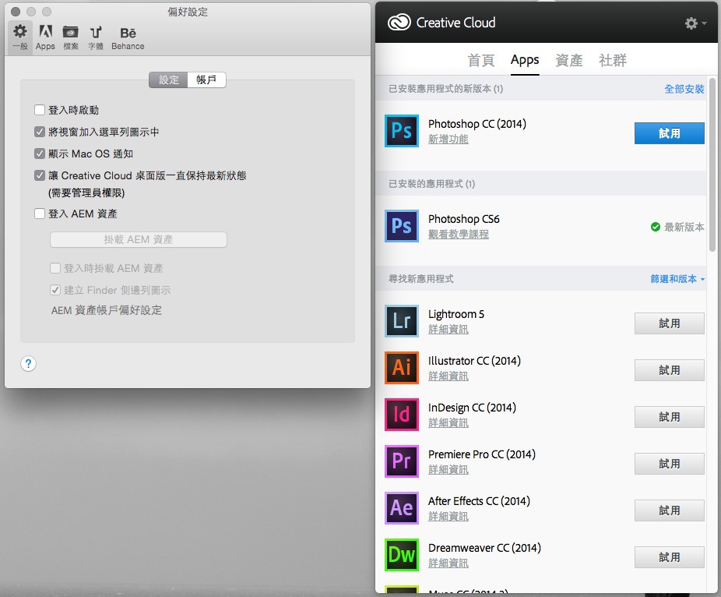Click 試用 for Illustrator CC (2014)
This screenshot has width=721, height=597.
point(669,370)
